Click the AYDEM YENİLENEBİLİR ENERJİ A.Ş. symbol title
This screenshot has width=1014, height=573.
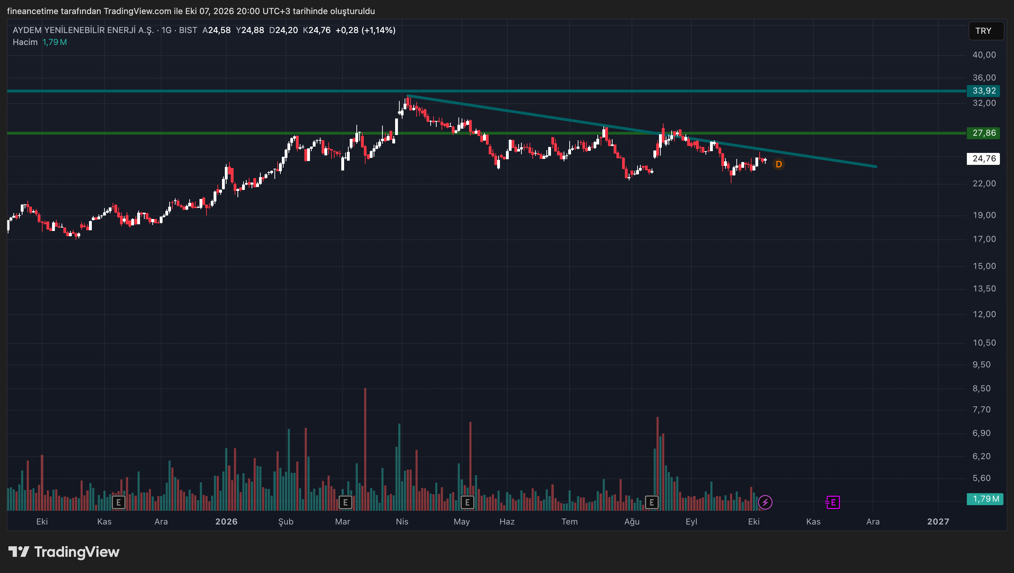(x=83, y=30)
